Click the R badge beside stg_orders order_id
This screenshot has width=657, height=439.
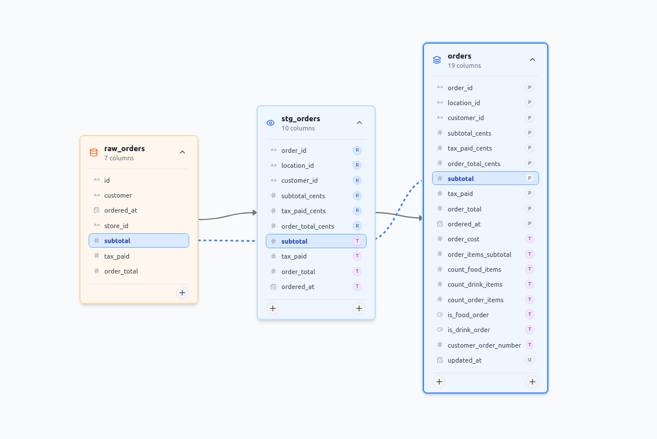point(357,151)
